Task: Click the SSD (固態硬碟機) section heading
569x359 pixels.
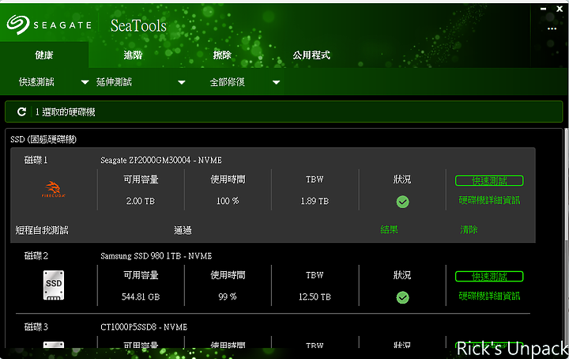Action: (43, 139)
